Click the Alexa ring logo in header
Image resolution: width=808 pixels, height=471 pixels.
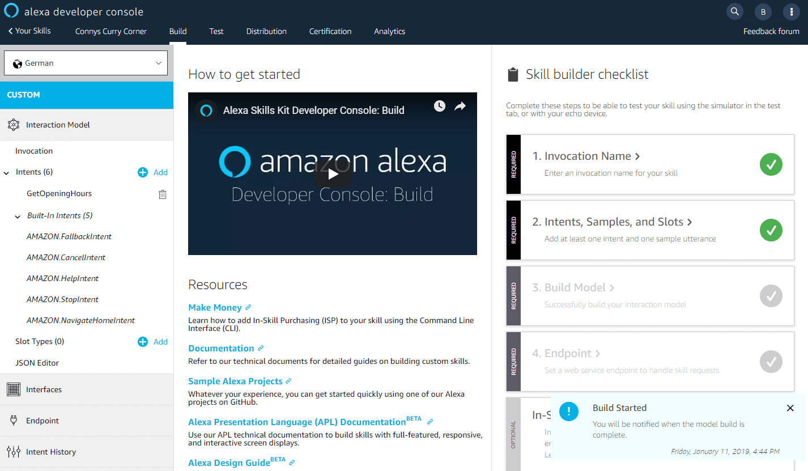pyautogui.click(x=11, y=11)
